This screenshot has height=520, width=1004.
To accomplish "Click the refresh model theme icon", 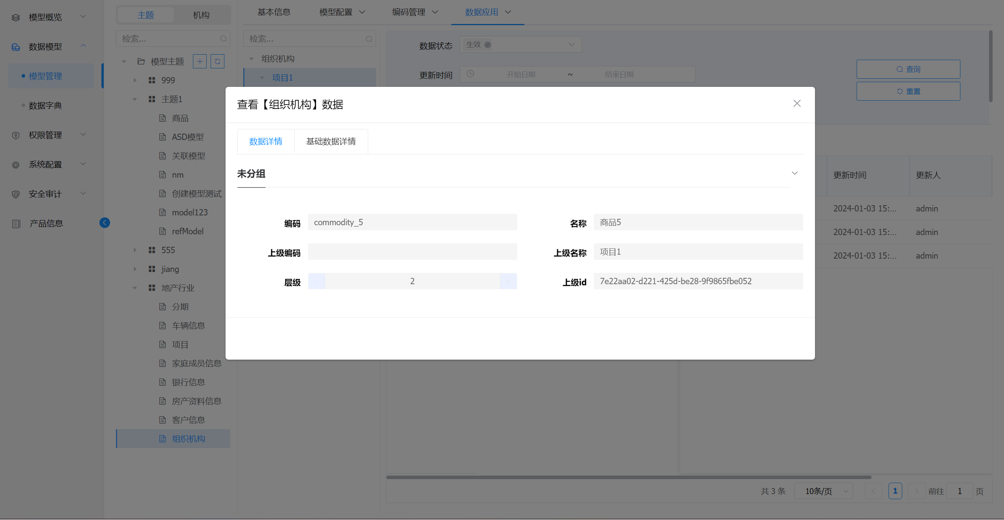I will (217, 61).
